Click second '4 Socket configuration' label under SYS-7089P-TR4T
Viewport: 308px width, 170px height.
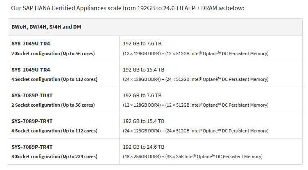pyautogui.click(x=54, y=131)
